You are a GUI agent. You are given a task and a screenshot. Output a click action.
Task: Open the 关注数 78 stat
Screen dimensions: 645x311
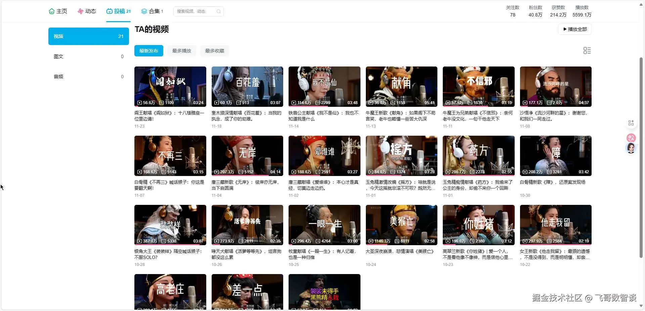(513, 11)
